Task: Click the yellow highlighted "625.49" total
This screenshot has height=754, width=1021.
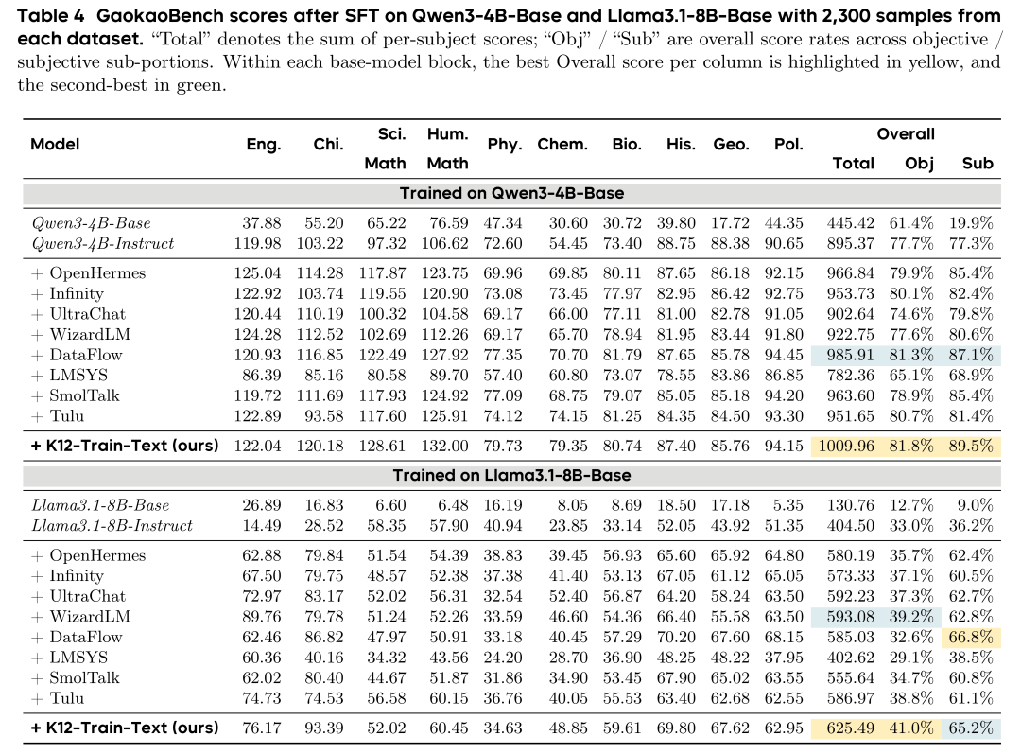Action: coord(851,728)
